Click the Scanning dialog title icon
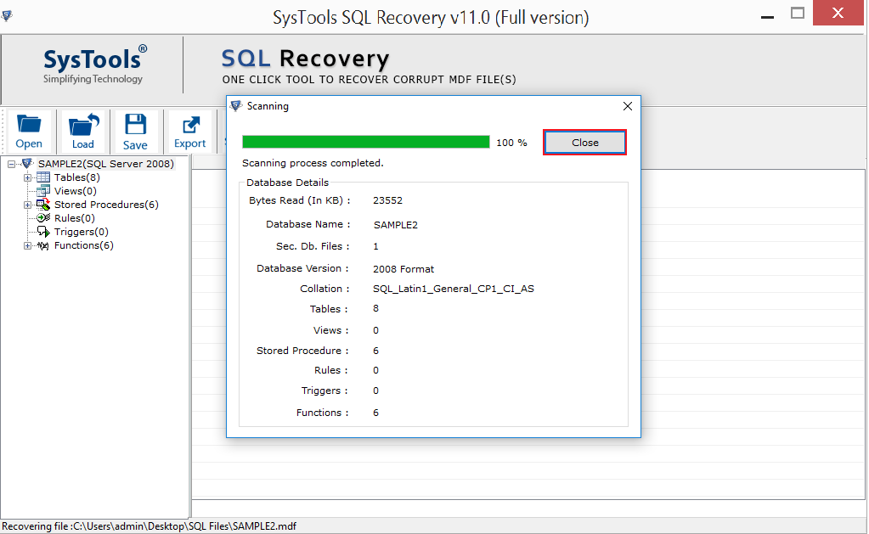The image size is (869, 534). [237, 106]
